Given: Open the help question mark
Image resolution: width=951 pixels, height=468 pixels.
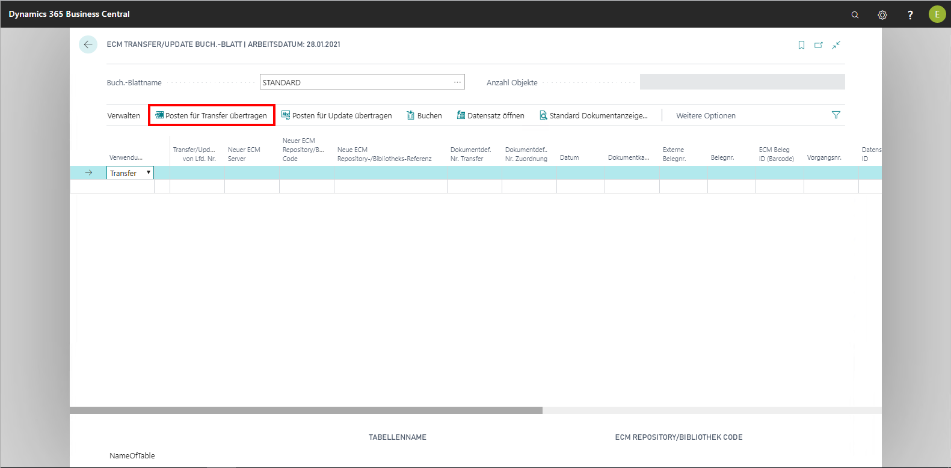Looking at the screenshot, I should (910, 14).
